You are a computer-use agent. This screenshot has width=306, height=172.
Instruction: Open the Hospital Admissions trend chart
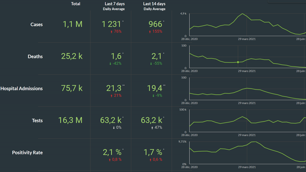click(x=246, y=89)
